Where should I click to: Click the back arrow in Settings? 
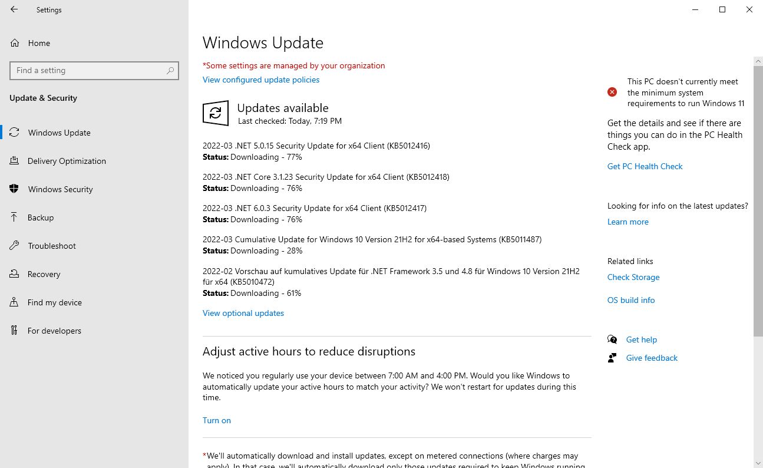[14, 9]
